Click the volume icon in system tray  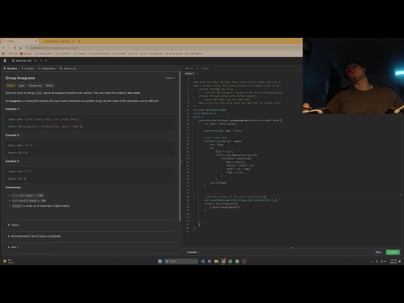coord(386,261)
